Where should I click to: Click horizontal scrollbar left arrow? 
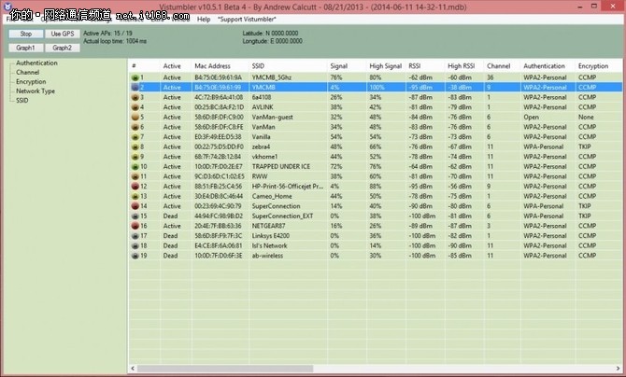pos(133,369)
